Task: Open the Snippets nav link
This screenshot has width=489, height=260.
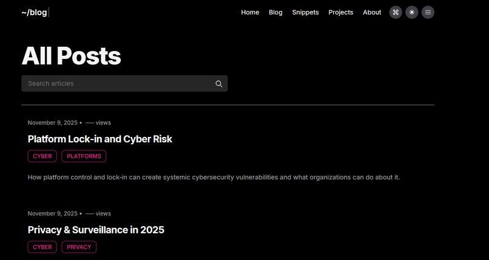Action: tap(305, 13)
